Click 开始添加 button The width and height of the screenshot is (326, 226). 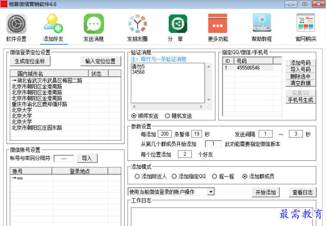click(x=266, y=192)
